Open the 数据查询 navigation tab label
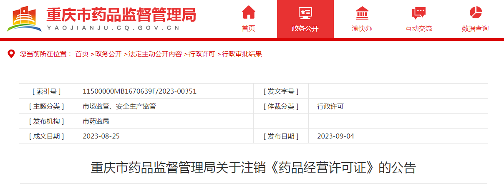The image size is (504, 188). coord(475,29)
